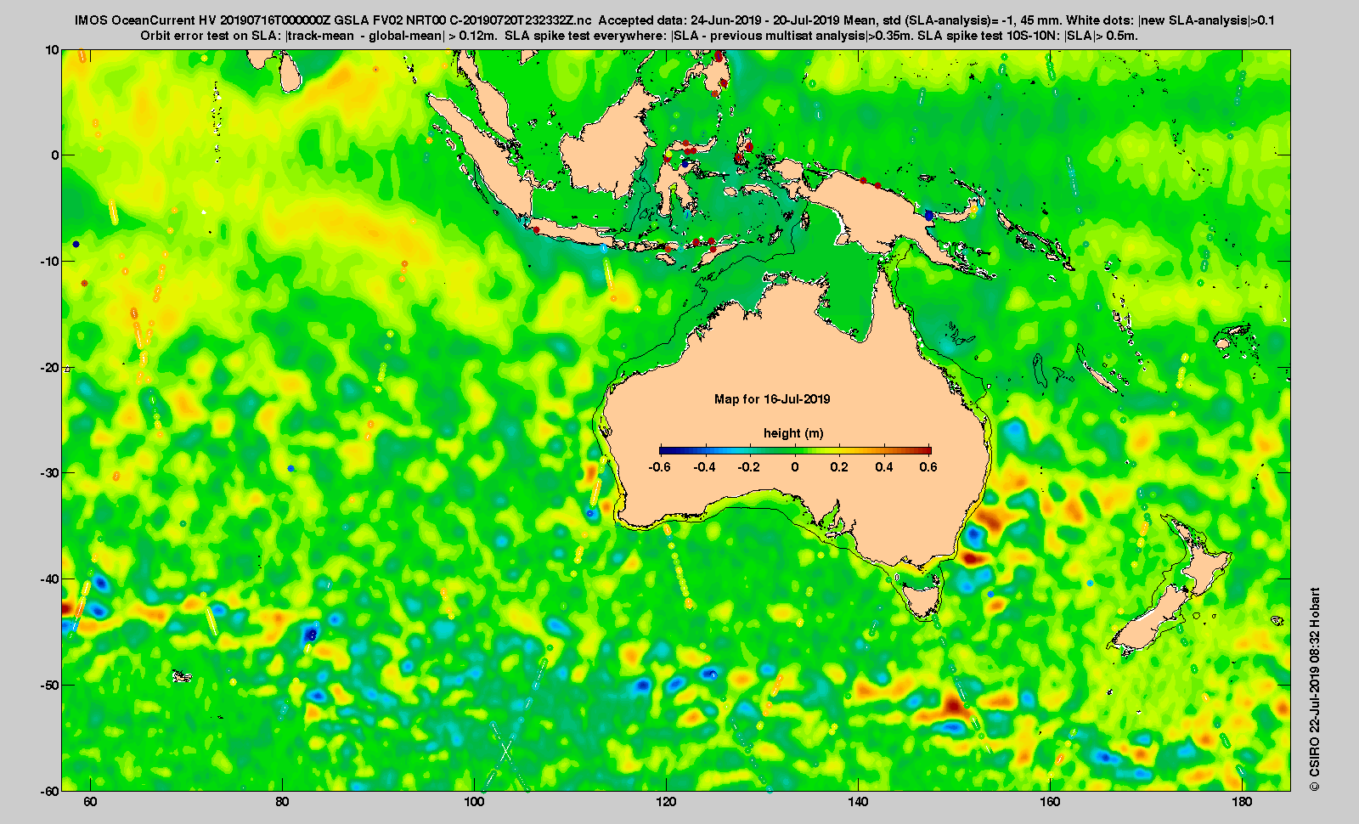Viewport: 1359px width, 824px height.
Task: Click the 0 colorbar tick label
Action: [x=795, y=467]
